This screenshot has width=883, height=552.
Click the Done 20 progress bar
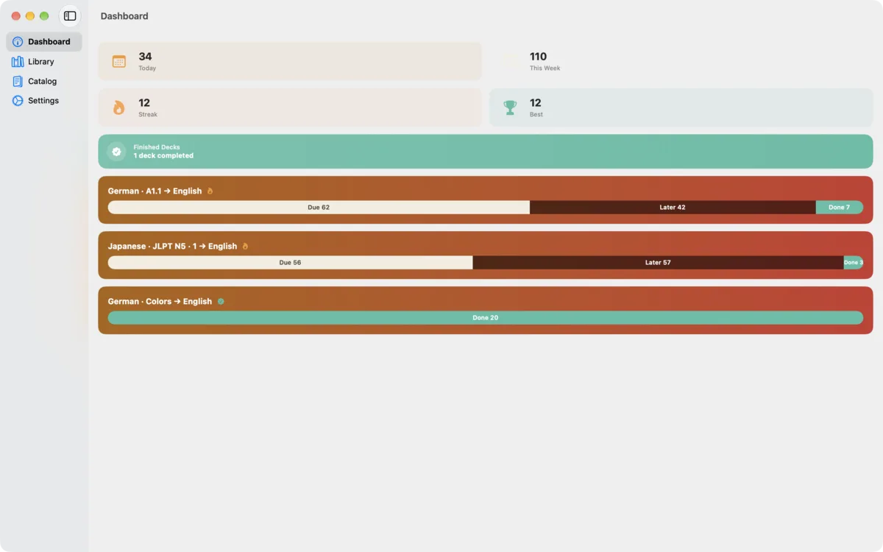(486, 318)
